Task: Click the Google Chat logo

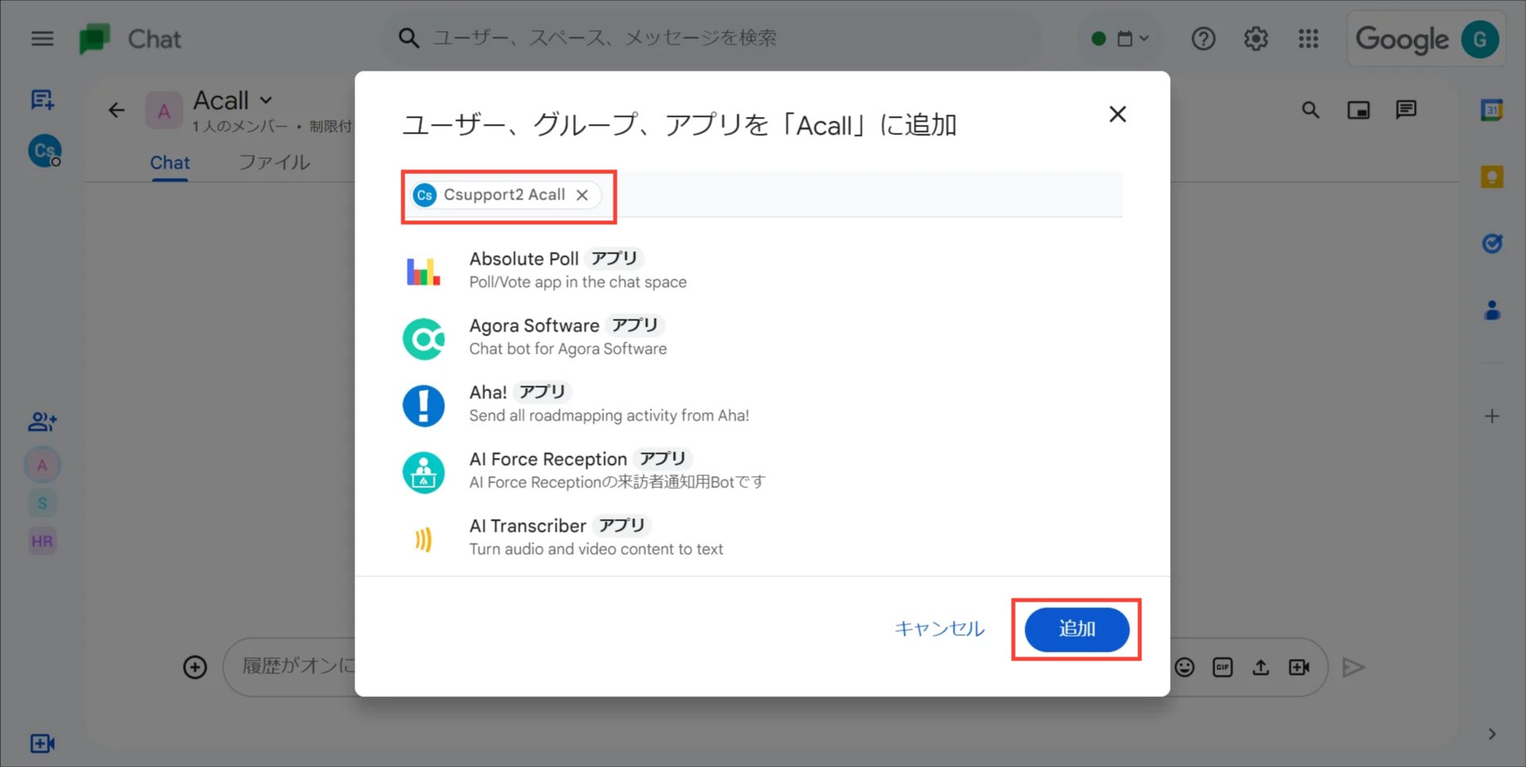Action: [x=95, y=38]
